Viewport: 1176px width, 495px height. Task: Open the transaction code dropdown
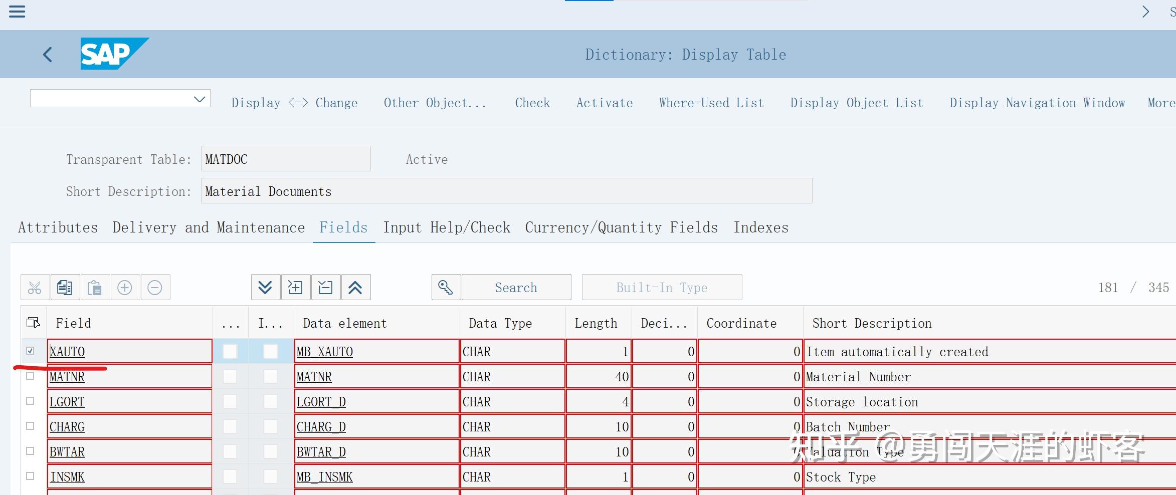tap(200, 98)
